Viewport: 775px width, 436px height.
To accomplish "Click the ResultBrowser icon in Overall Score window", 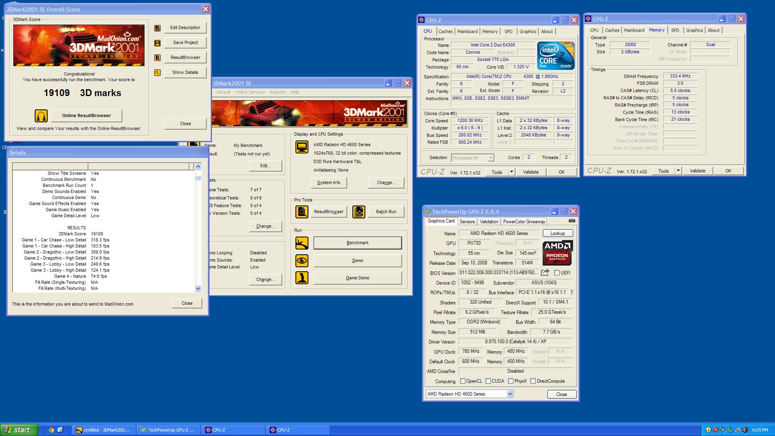I will (x=157, y=58).
